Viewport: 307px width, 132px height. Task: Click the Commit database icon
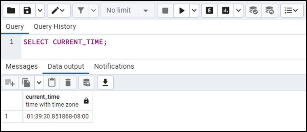(254, 11)
